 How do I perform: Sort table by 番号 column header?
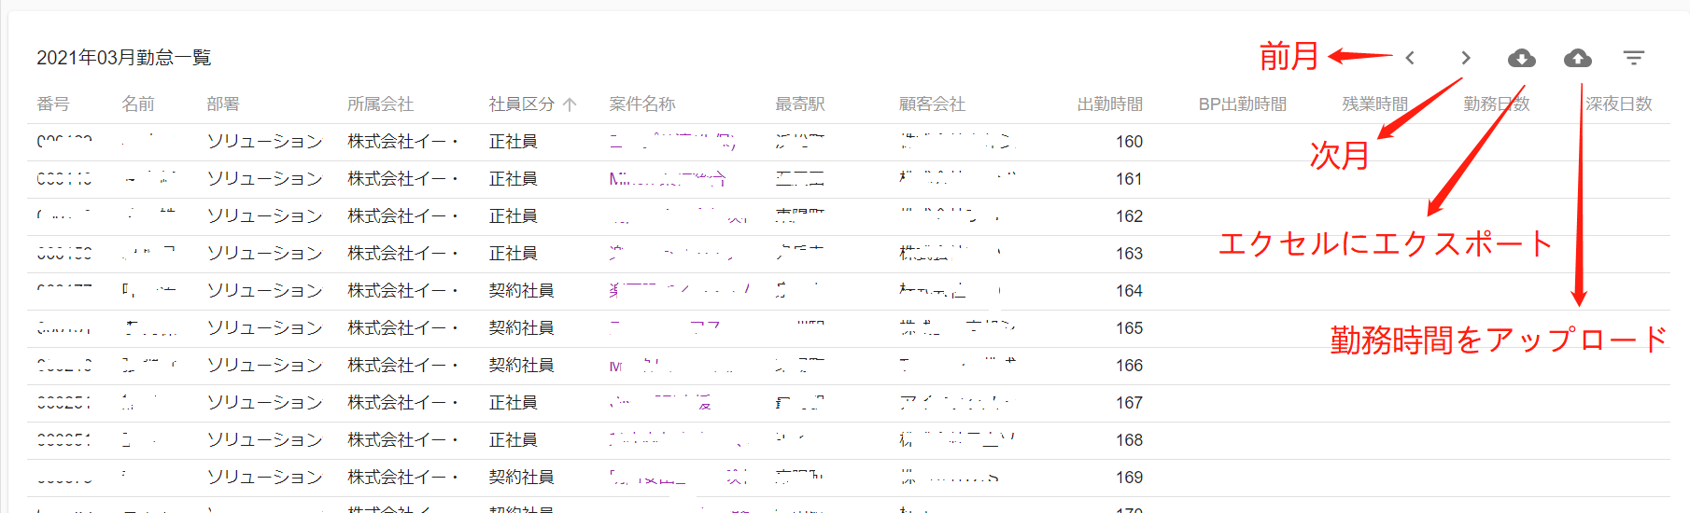[53, 104]
